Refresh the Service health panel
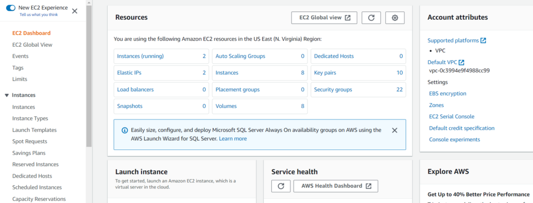The width and height of the screenshot is (533, 203). [x=281, y=186]
